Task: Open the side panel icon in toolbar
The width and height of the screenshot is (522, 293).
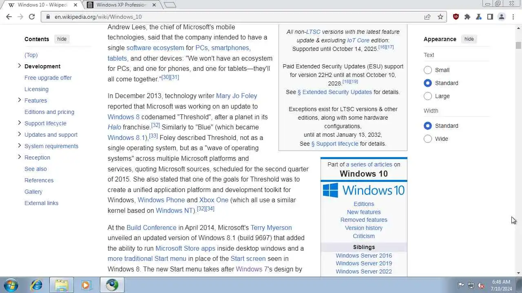Action: (490, 17)
